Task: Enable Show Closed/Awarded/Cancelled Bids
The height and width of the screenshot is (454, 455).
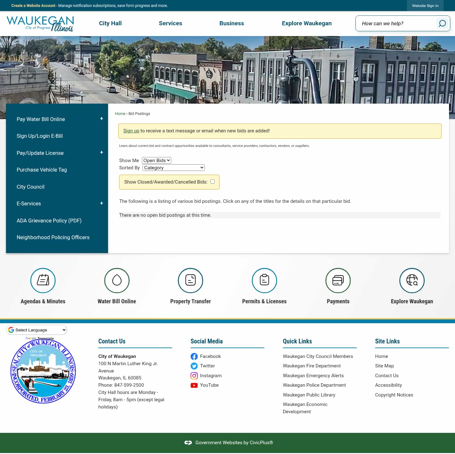Action: click(x=212, y=181)
